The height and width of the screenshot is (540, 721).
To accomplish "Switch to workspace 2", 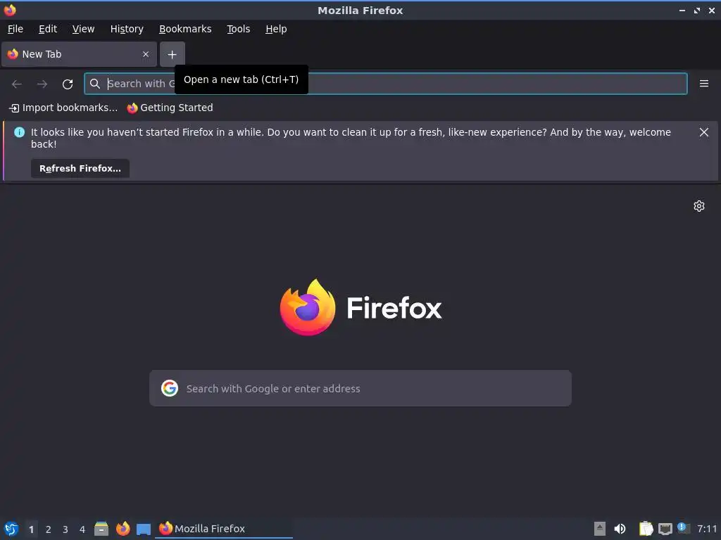I will 49,529.
